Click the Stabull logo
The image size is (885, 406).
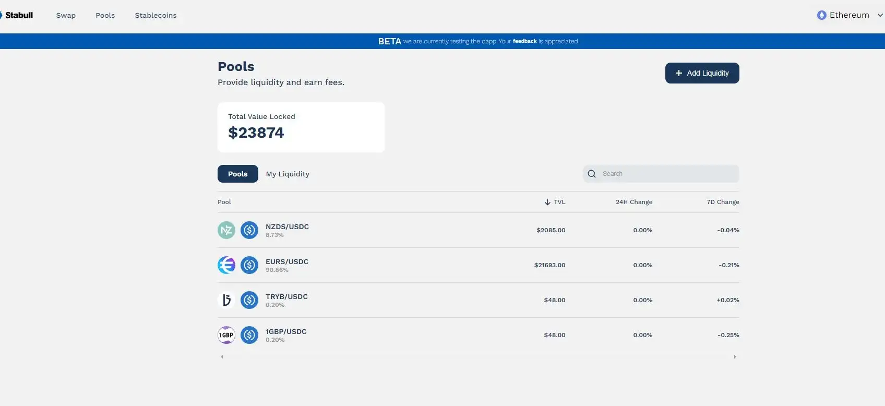click(x=18, y=15)
